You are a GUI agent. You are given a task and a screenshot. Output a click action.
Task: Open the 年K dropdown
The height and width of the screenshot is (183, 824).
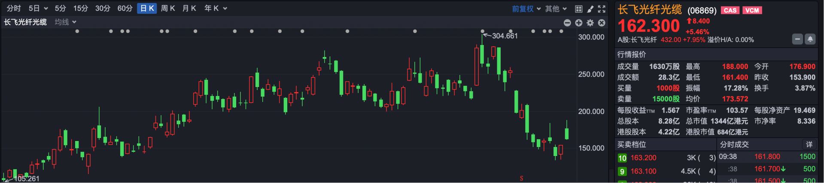coord(216,9)
